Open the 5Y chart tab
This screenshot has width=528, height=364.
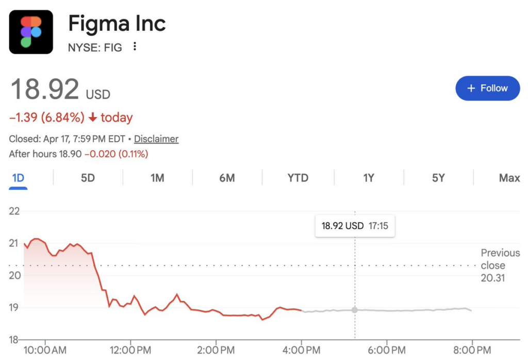(x=438, y=178)
